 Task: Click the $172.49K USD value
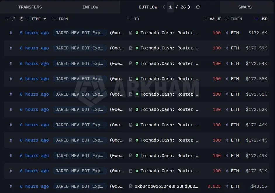pyautogui.click(x=256, y=156)
